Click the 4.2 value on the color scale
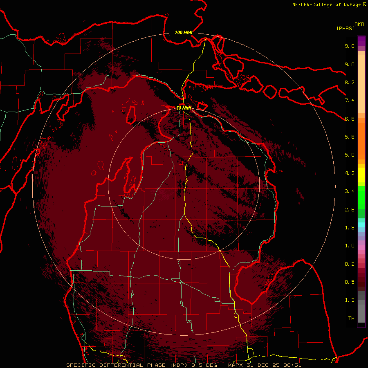This screenshot has width=368, height=368. (x=350, y=173)
